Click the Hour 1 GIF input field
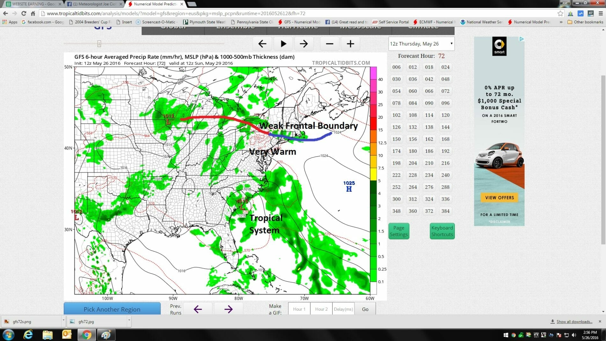Viewport: 606px width, 341px height. click(299, 309)
